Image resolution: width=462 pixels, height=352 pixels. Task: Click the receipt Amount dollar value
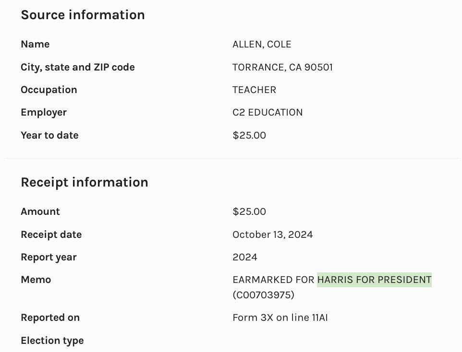(x=249, y=211)
